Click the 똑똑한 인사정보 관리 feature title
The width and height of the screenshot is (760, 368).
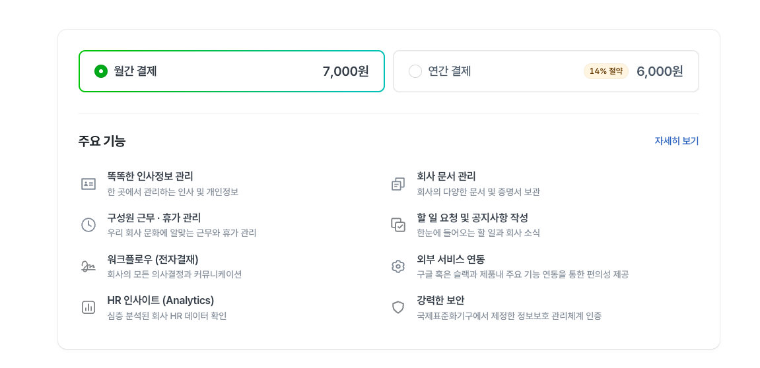(150, 177)
